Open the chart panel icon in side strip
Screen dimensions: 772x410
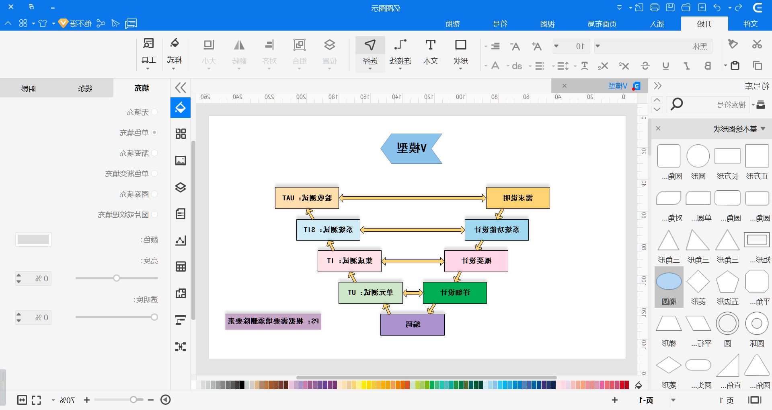click(181, 240)
